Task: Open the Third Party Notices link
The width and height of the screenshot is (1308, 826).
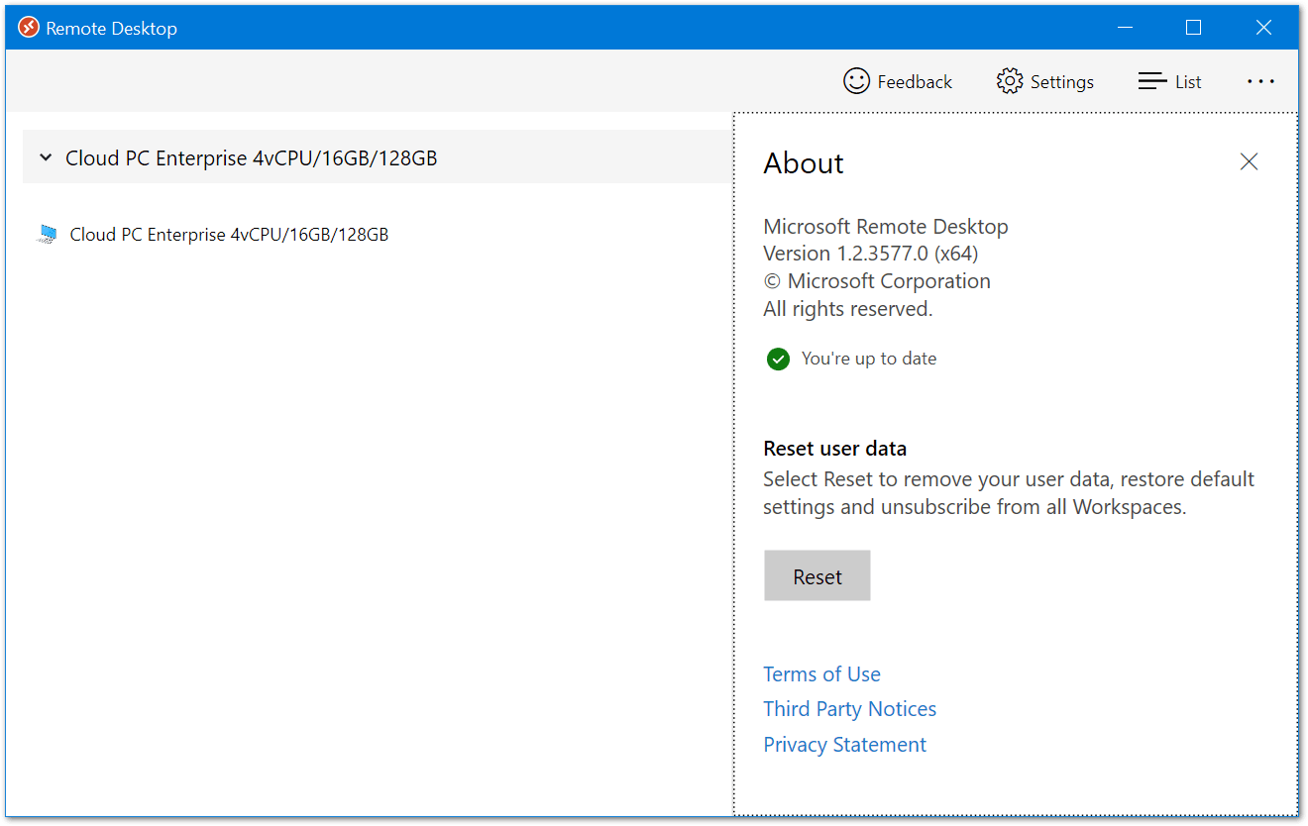Action: click(x=849, y=709)
